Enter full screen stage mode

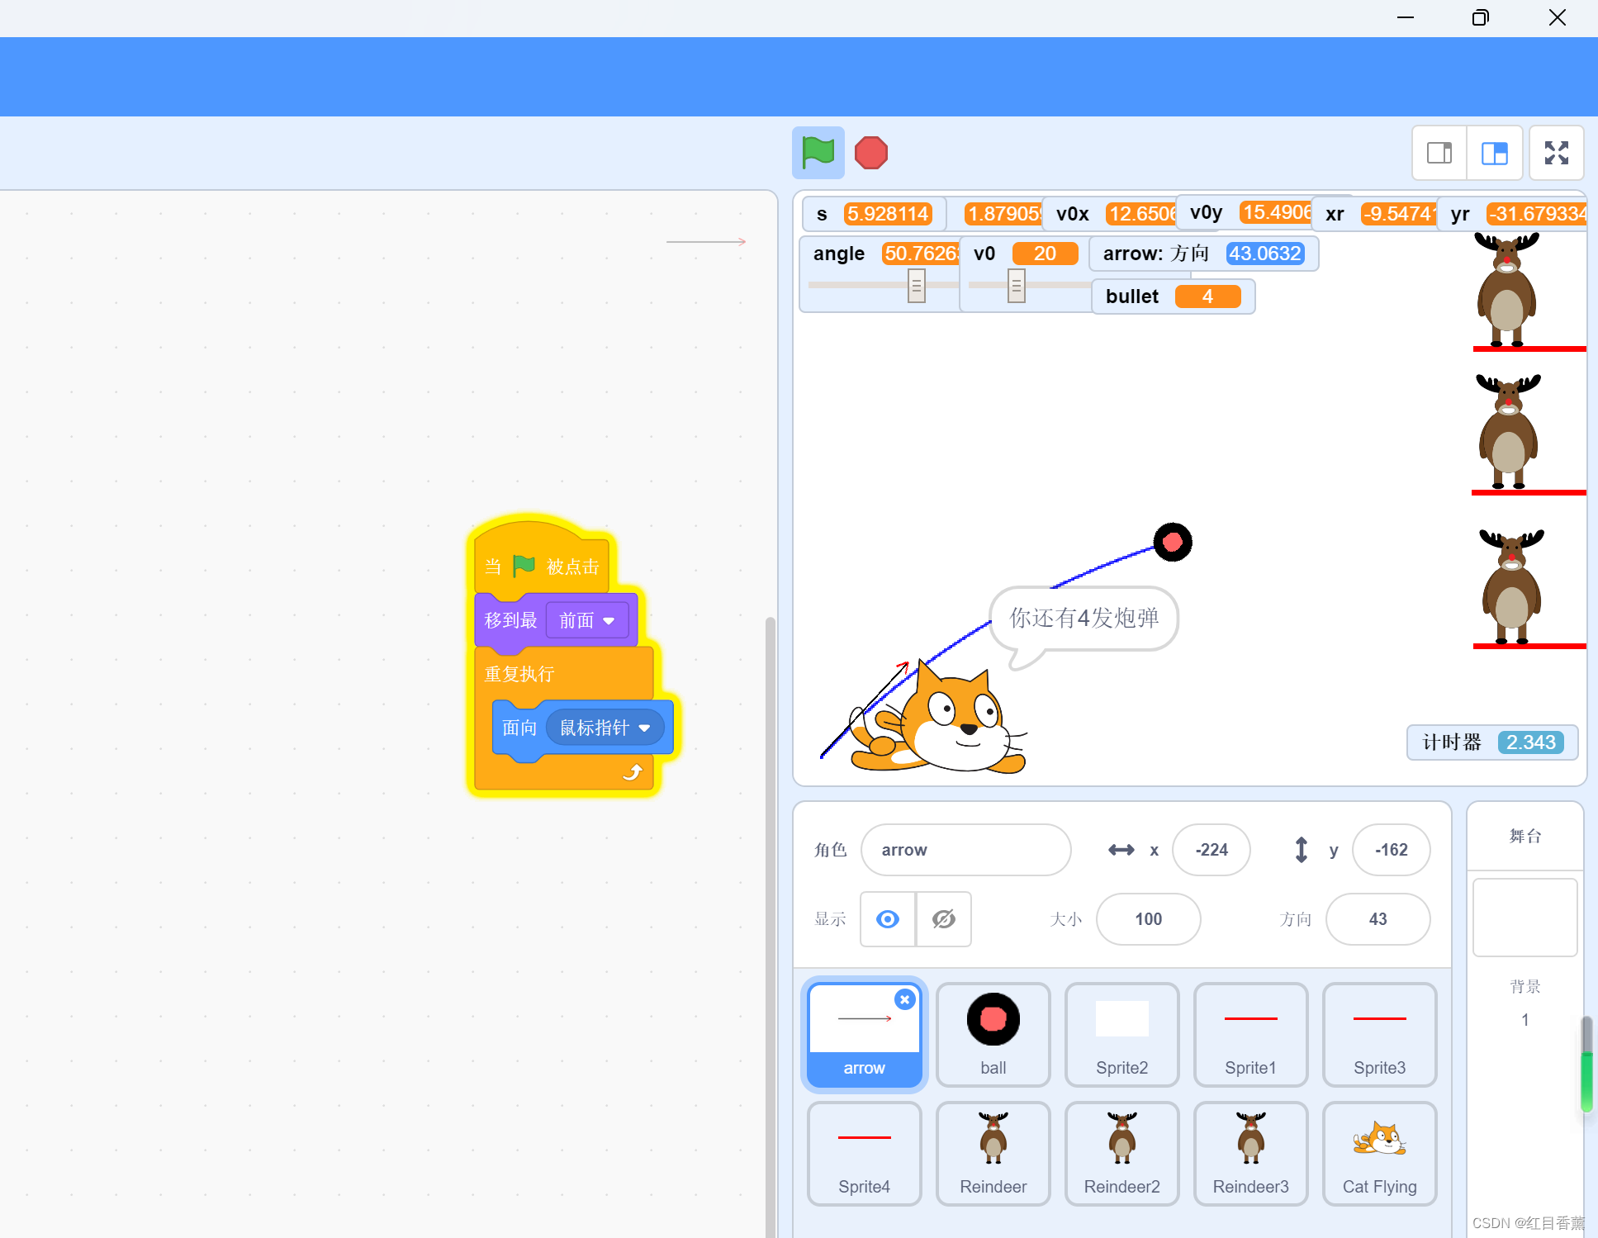[1556, 153]
